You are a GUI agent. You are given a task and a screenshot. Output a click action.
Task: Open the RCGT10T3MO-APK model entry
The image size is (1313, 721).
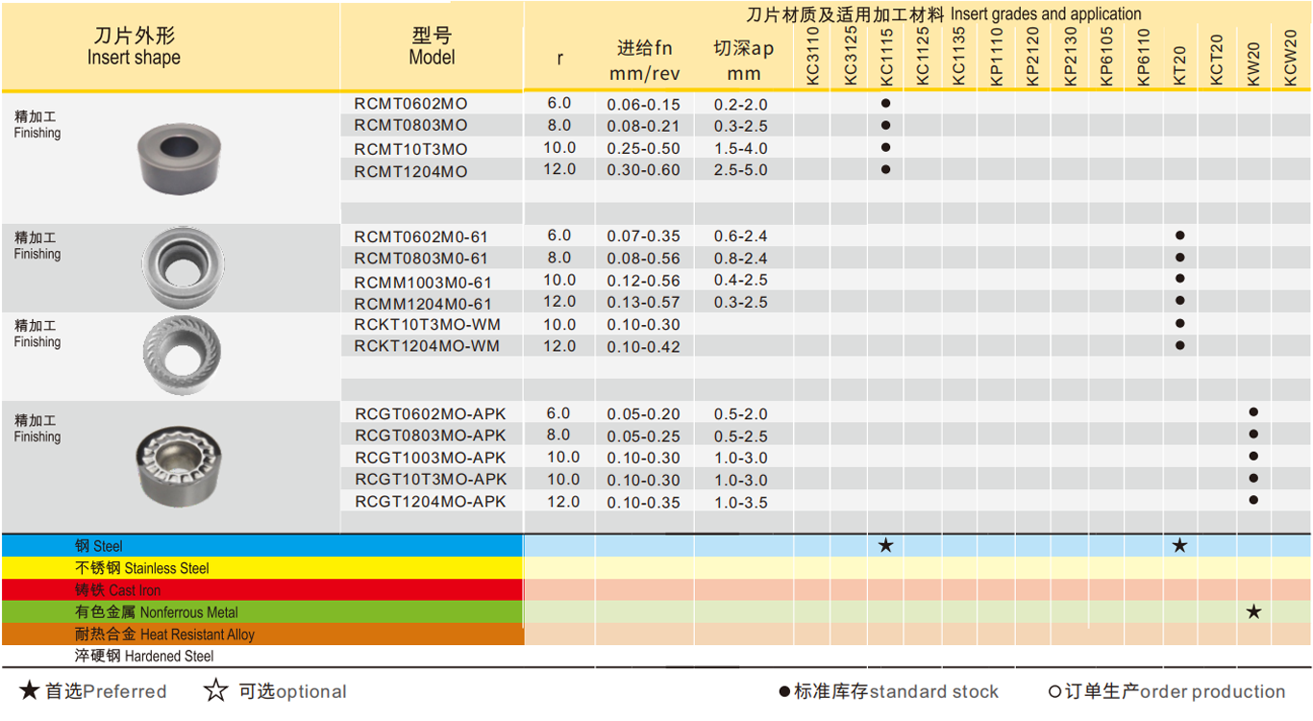432,480
